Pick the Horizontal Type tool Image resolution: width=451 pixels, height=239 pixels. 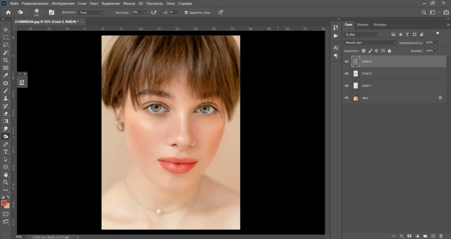(x=6, y=152)
